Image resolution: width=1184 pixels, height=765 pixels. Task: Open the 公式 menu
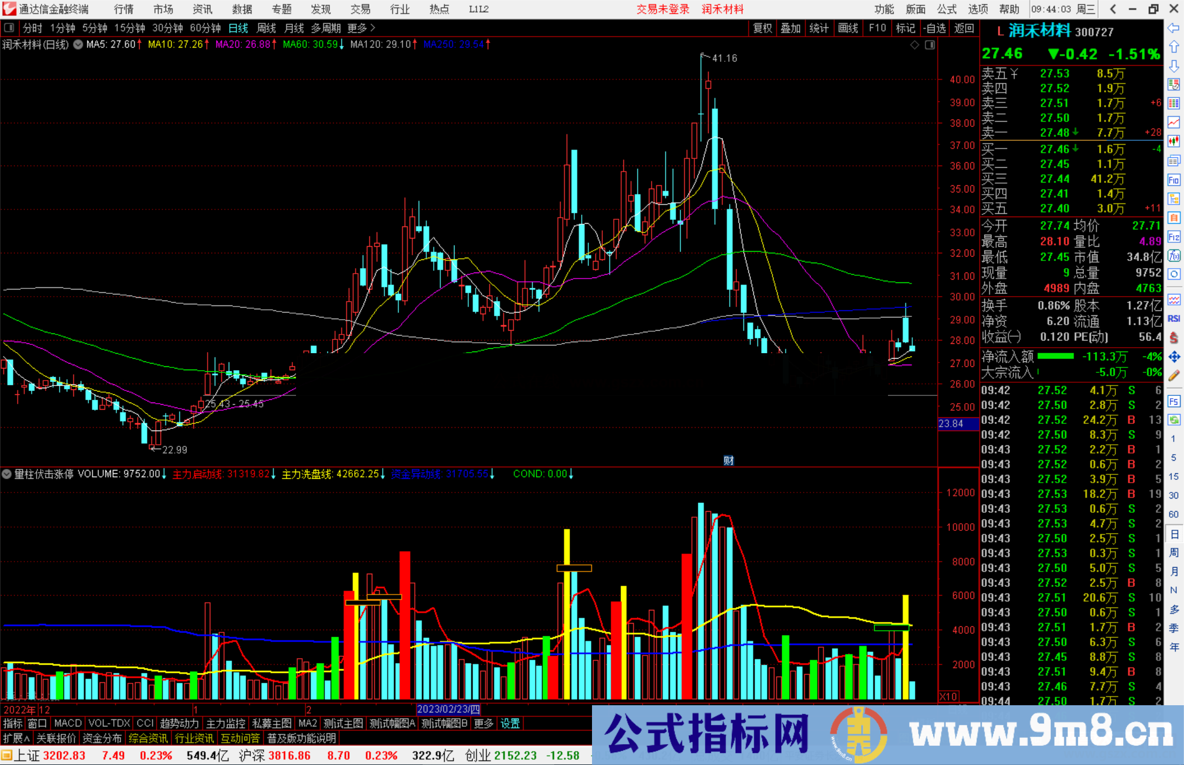point(946,9)
